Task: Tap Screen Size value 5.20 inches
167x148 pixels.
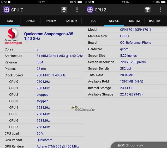Action: (x=128, y=56)
